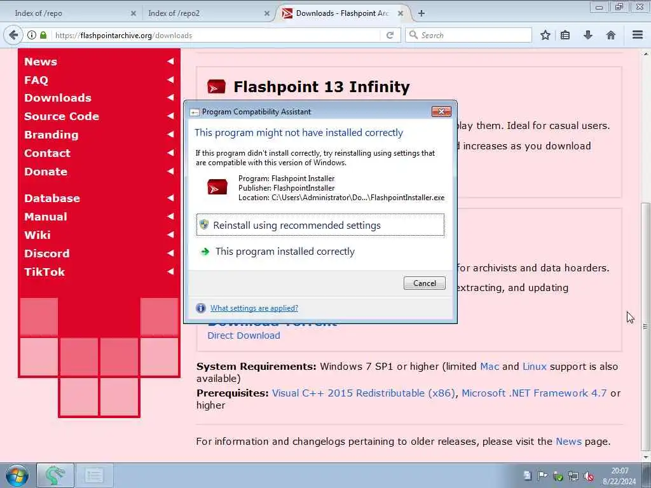Click the green padlock security icon
Screen dimensions: 651x488
pos(43,36)
